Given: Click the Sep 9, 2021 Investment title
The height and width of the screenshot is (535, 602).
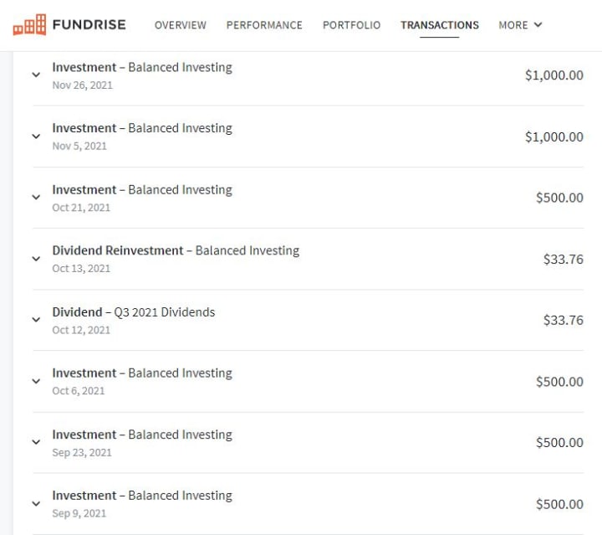Looking at the screenshot, I should click(x=142, y=496).
